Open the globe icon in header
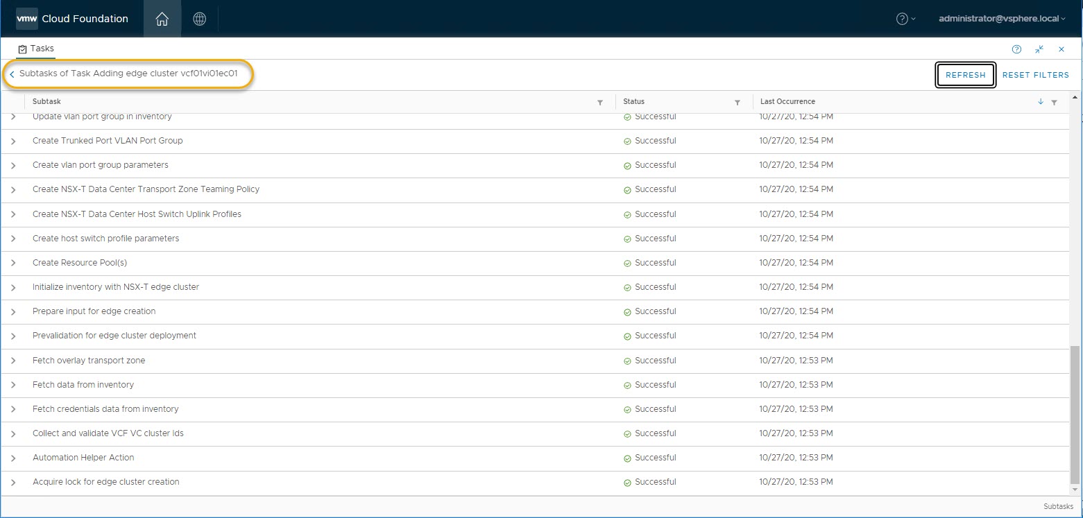 coord(200,19)
